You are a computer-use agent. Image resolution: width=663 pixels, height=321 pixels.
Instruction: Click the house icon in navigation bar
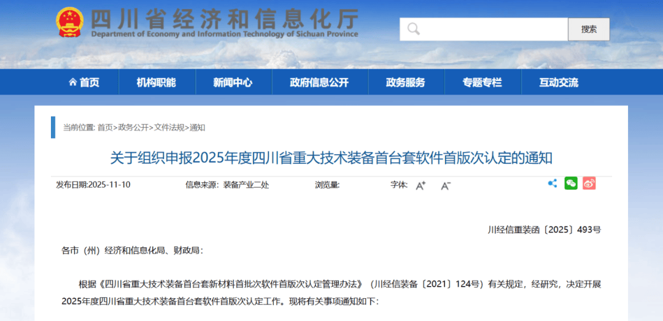72,82
